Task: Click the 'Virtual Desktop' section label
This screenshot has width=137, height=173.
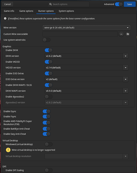Action: [x=10, y=140]
